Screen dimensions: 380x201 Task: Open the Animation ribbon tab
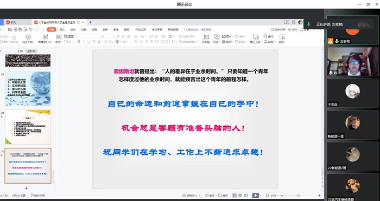tap(94, 29)
